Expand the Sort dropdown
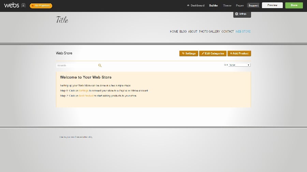 239,65
